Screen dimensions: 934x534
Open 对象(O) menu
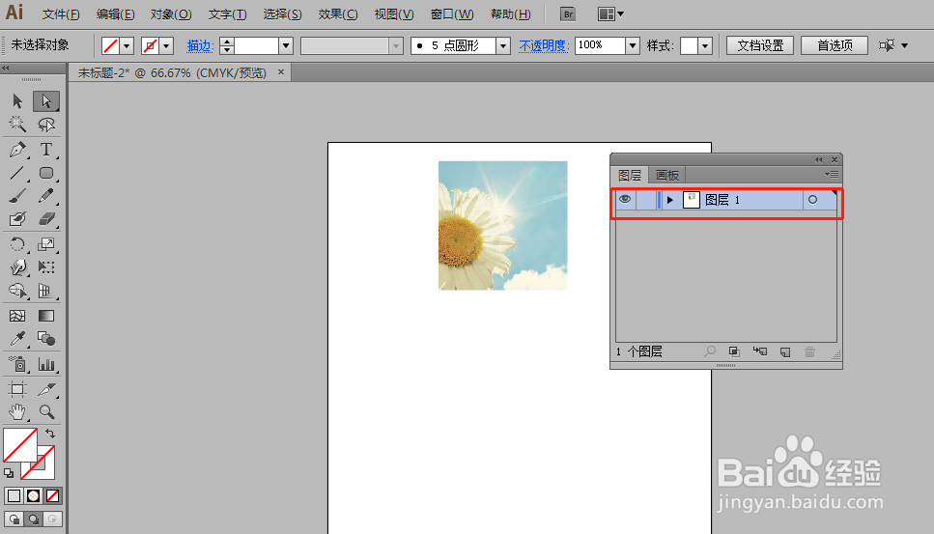(x=171, y=14)
